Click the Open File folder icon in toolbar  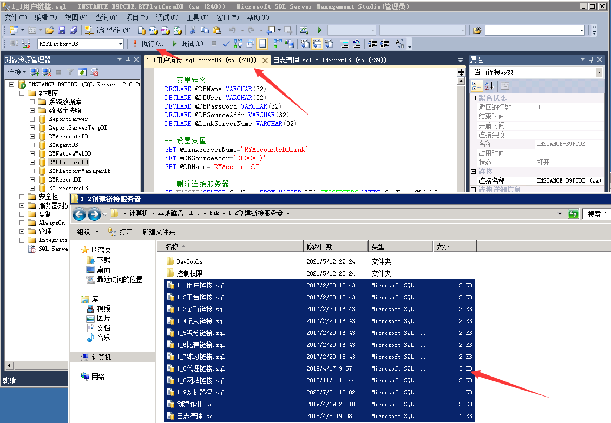[49, 30]
